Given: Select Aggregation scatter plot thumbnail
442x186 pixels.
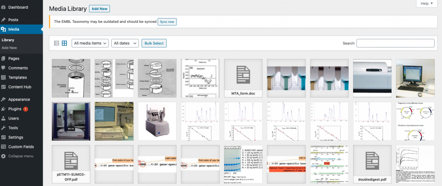Looking at the screenshot, I should pos(200,79).
